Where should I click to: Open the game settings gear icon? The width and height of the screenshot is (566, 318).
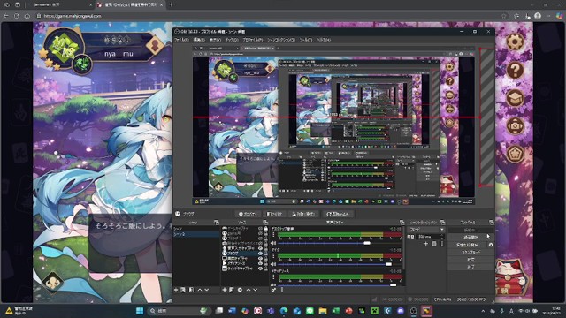(515, 42)
